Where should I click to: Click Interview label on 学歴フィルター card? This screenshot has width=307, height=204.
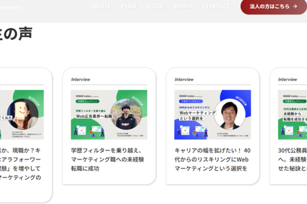[x=81, y=80]
